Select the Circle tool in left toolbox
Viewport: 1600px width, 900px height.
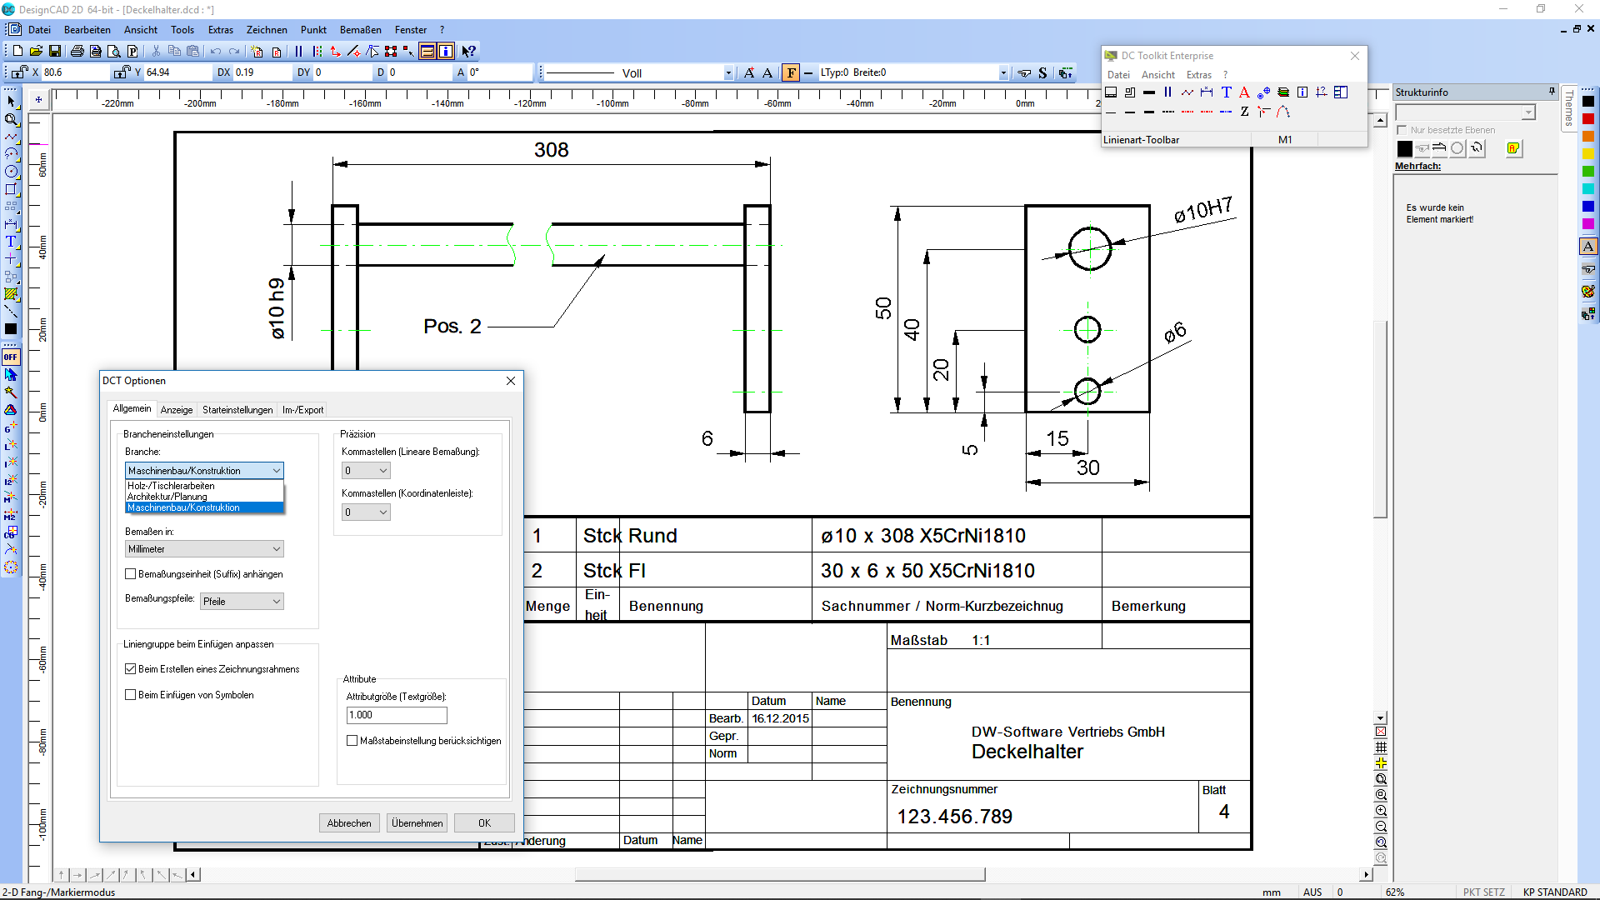tap(11, 172)
